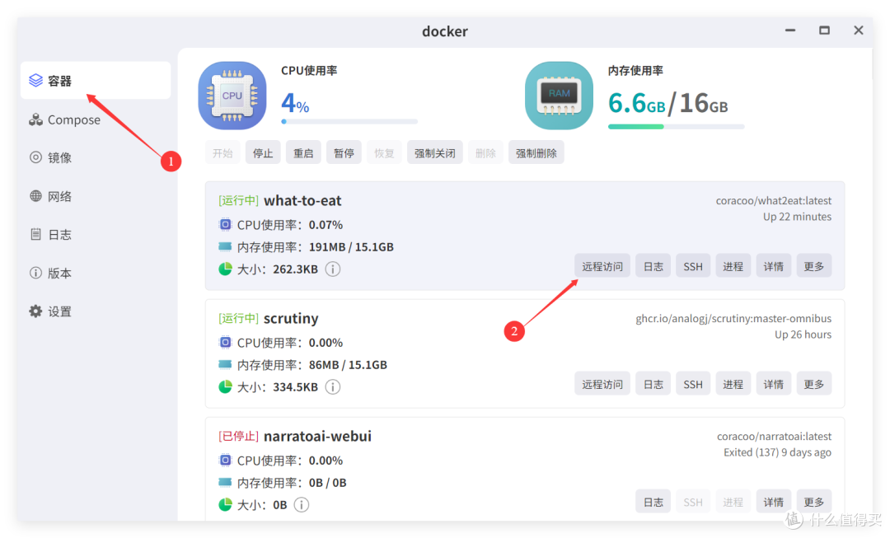
Task: Click the coracoo/what2eat:latest image label
Action: (773, 200)
